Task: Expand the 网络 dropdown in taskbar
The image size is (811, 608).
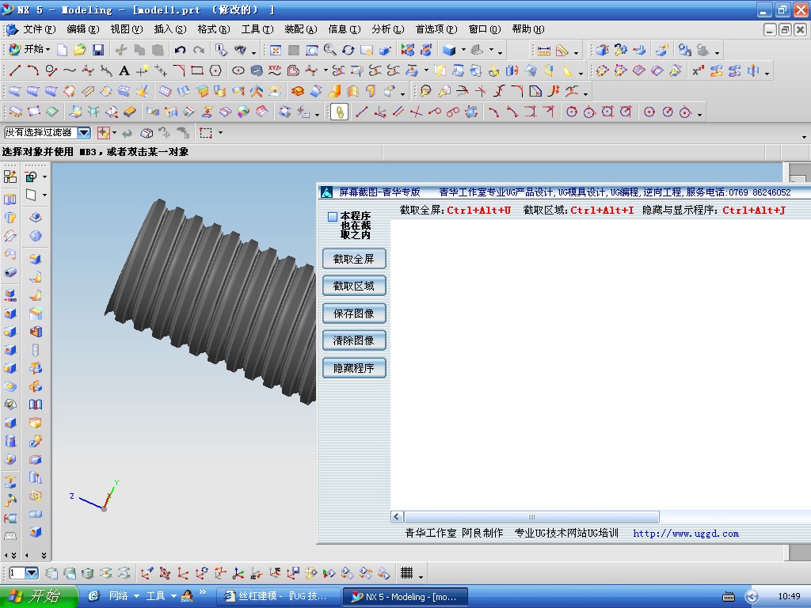Action: pyautogui.click(x=136, y=596)
